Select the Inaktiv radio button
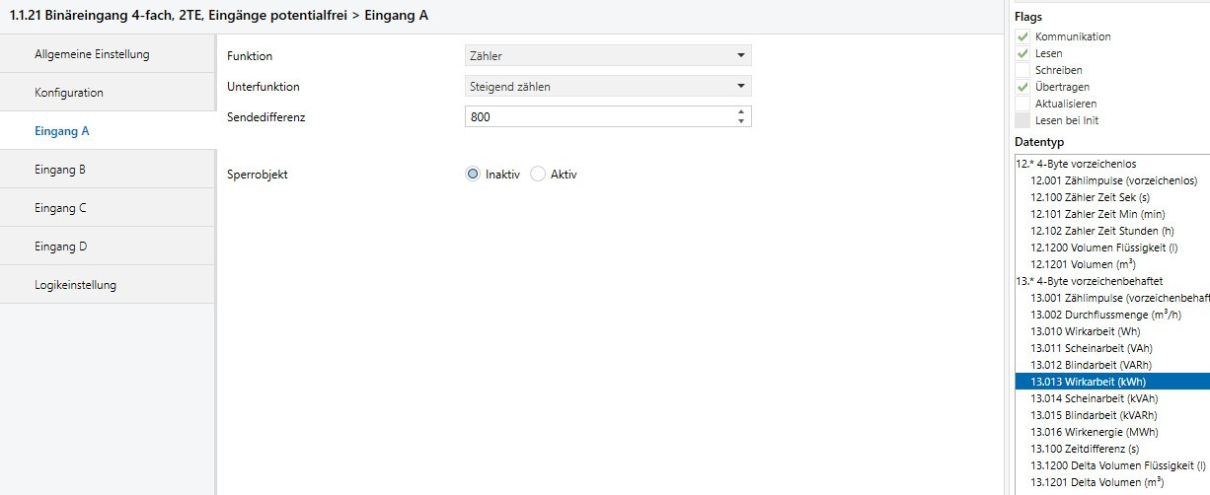Image resolution: width=1210 pixels, height=495 pixels. pos(473,175)
